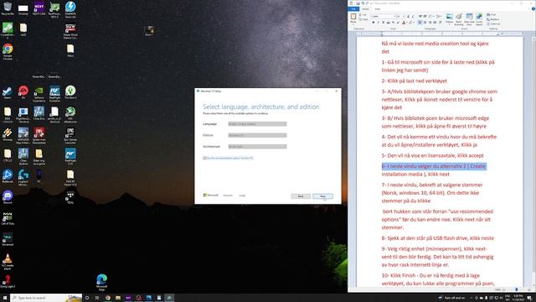This screenshot has height=302, width=536.
Task: Click Replace in WordPad Editing group
Action: (x=492, y=19)
